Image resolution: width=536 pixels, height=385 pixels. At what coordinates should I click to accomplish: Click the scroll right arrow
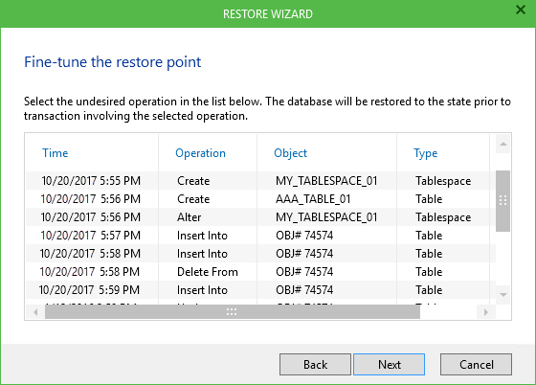pyautogui.click(x=486, y=312)
